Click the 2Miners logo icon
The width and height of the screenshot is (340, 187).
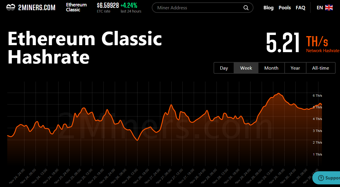pyautogui.click(x=10, y=8)
